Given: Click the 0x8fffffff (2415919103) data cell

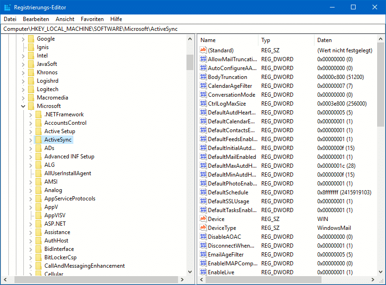Looking at the screenshot, I should (x=344, y=192).
